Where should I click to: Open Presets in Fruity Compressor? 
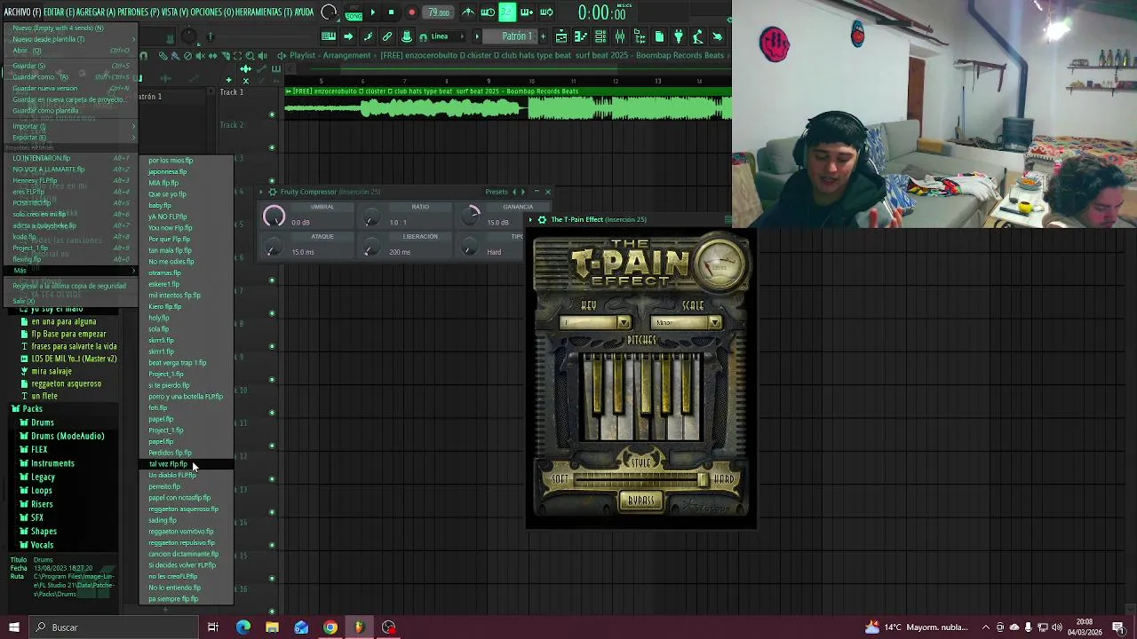pyautogui.click(x=497, y=192)
